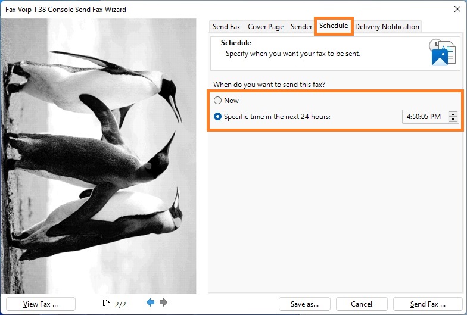Screen dimensions: 467x315
Task: Decrease the scheduled time with down spinner arrow
Action: [x=453, y=119]
